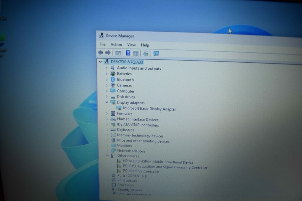Viewport: 302px width, 201px height.
Task: Click the Human Interface Devices icon
Action: 113,119
